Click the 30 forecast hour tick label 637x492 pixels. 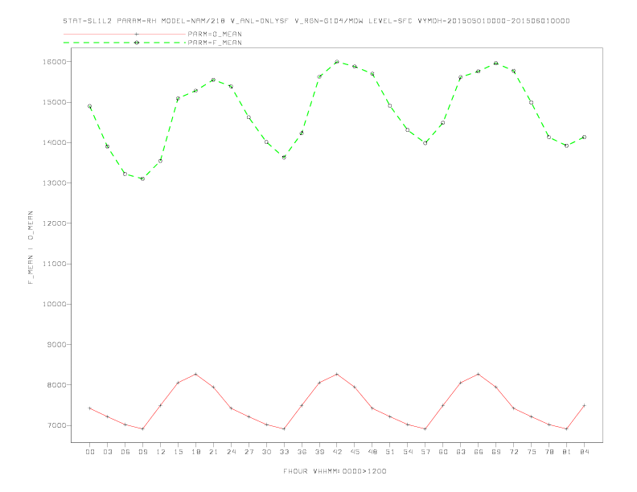[266, 452]
